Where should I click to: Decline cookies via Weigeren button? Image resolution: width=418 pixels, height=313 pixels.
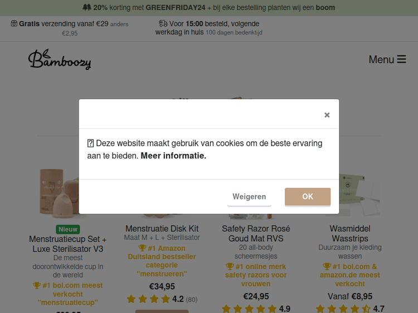(x=249, y=197)
